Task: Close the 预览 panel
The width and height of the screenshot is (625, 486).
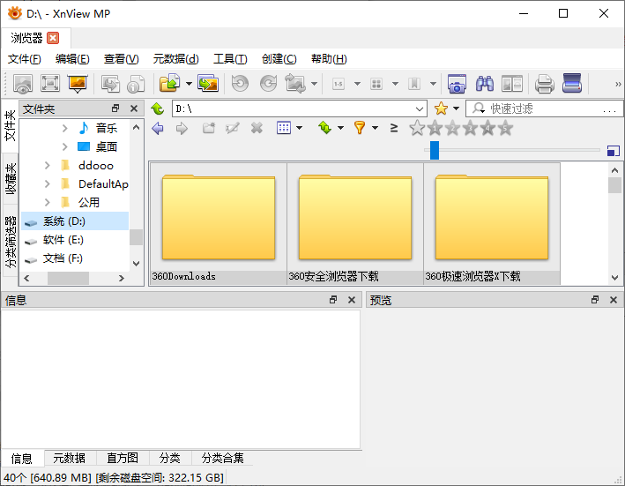Action: tap(614, 300)
